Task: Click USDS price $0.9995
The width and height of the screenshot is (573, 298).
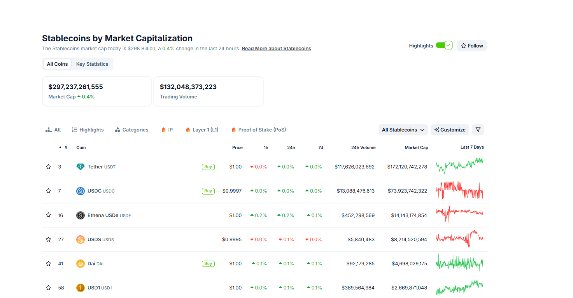Action: [232, 240]
